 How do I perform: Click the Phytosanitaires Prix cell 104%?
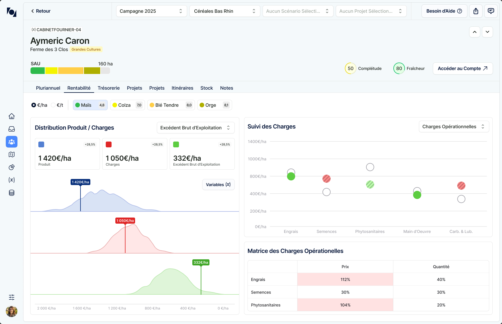(345, 305)
